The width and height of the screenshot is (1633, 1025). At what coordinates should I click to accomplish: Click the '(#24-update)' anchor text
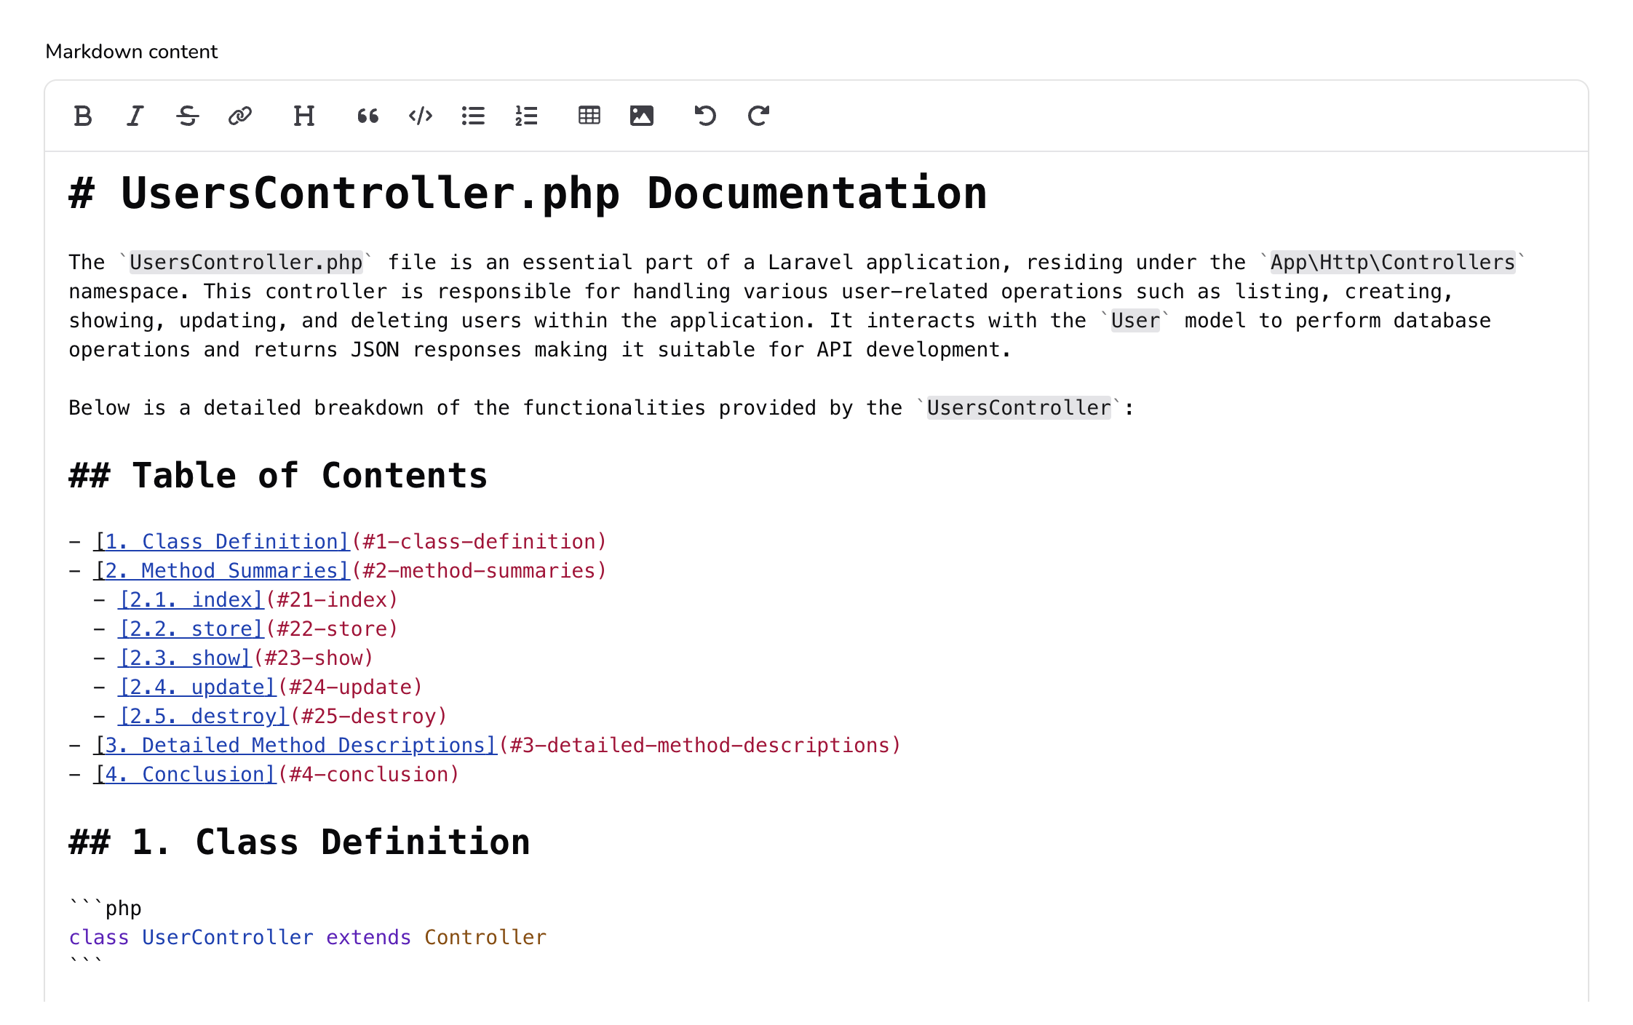point(350,687)
